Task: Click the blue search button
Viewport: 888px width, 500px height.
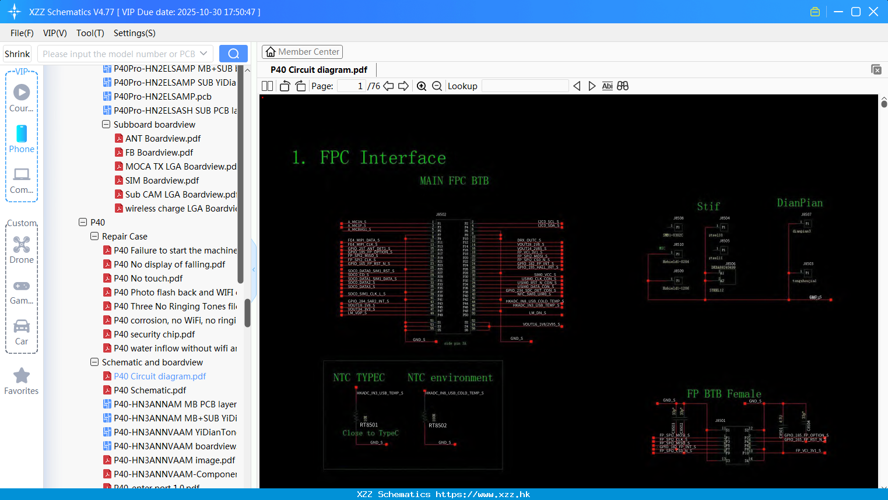Action: 233,54
